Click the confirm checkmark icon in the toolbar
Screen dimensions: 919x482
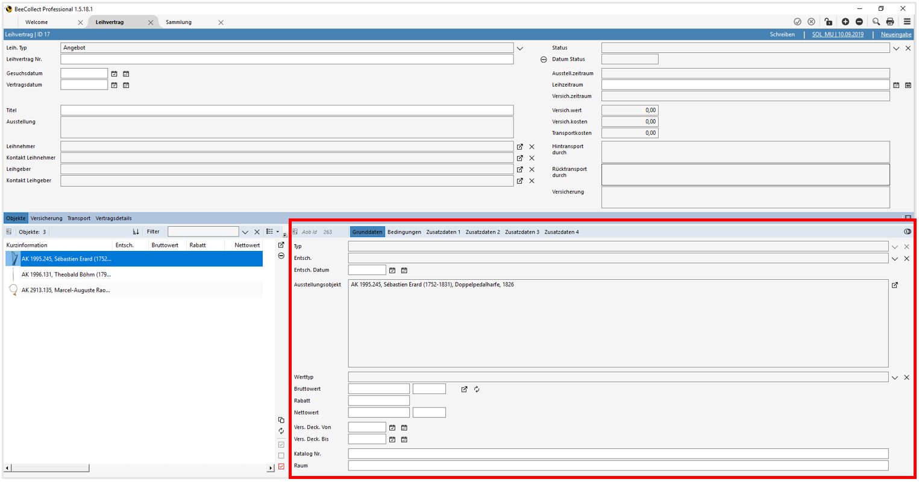click(798, 22)
